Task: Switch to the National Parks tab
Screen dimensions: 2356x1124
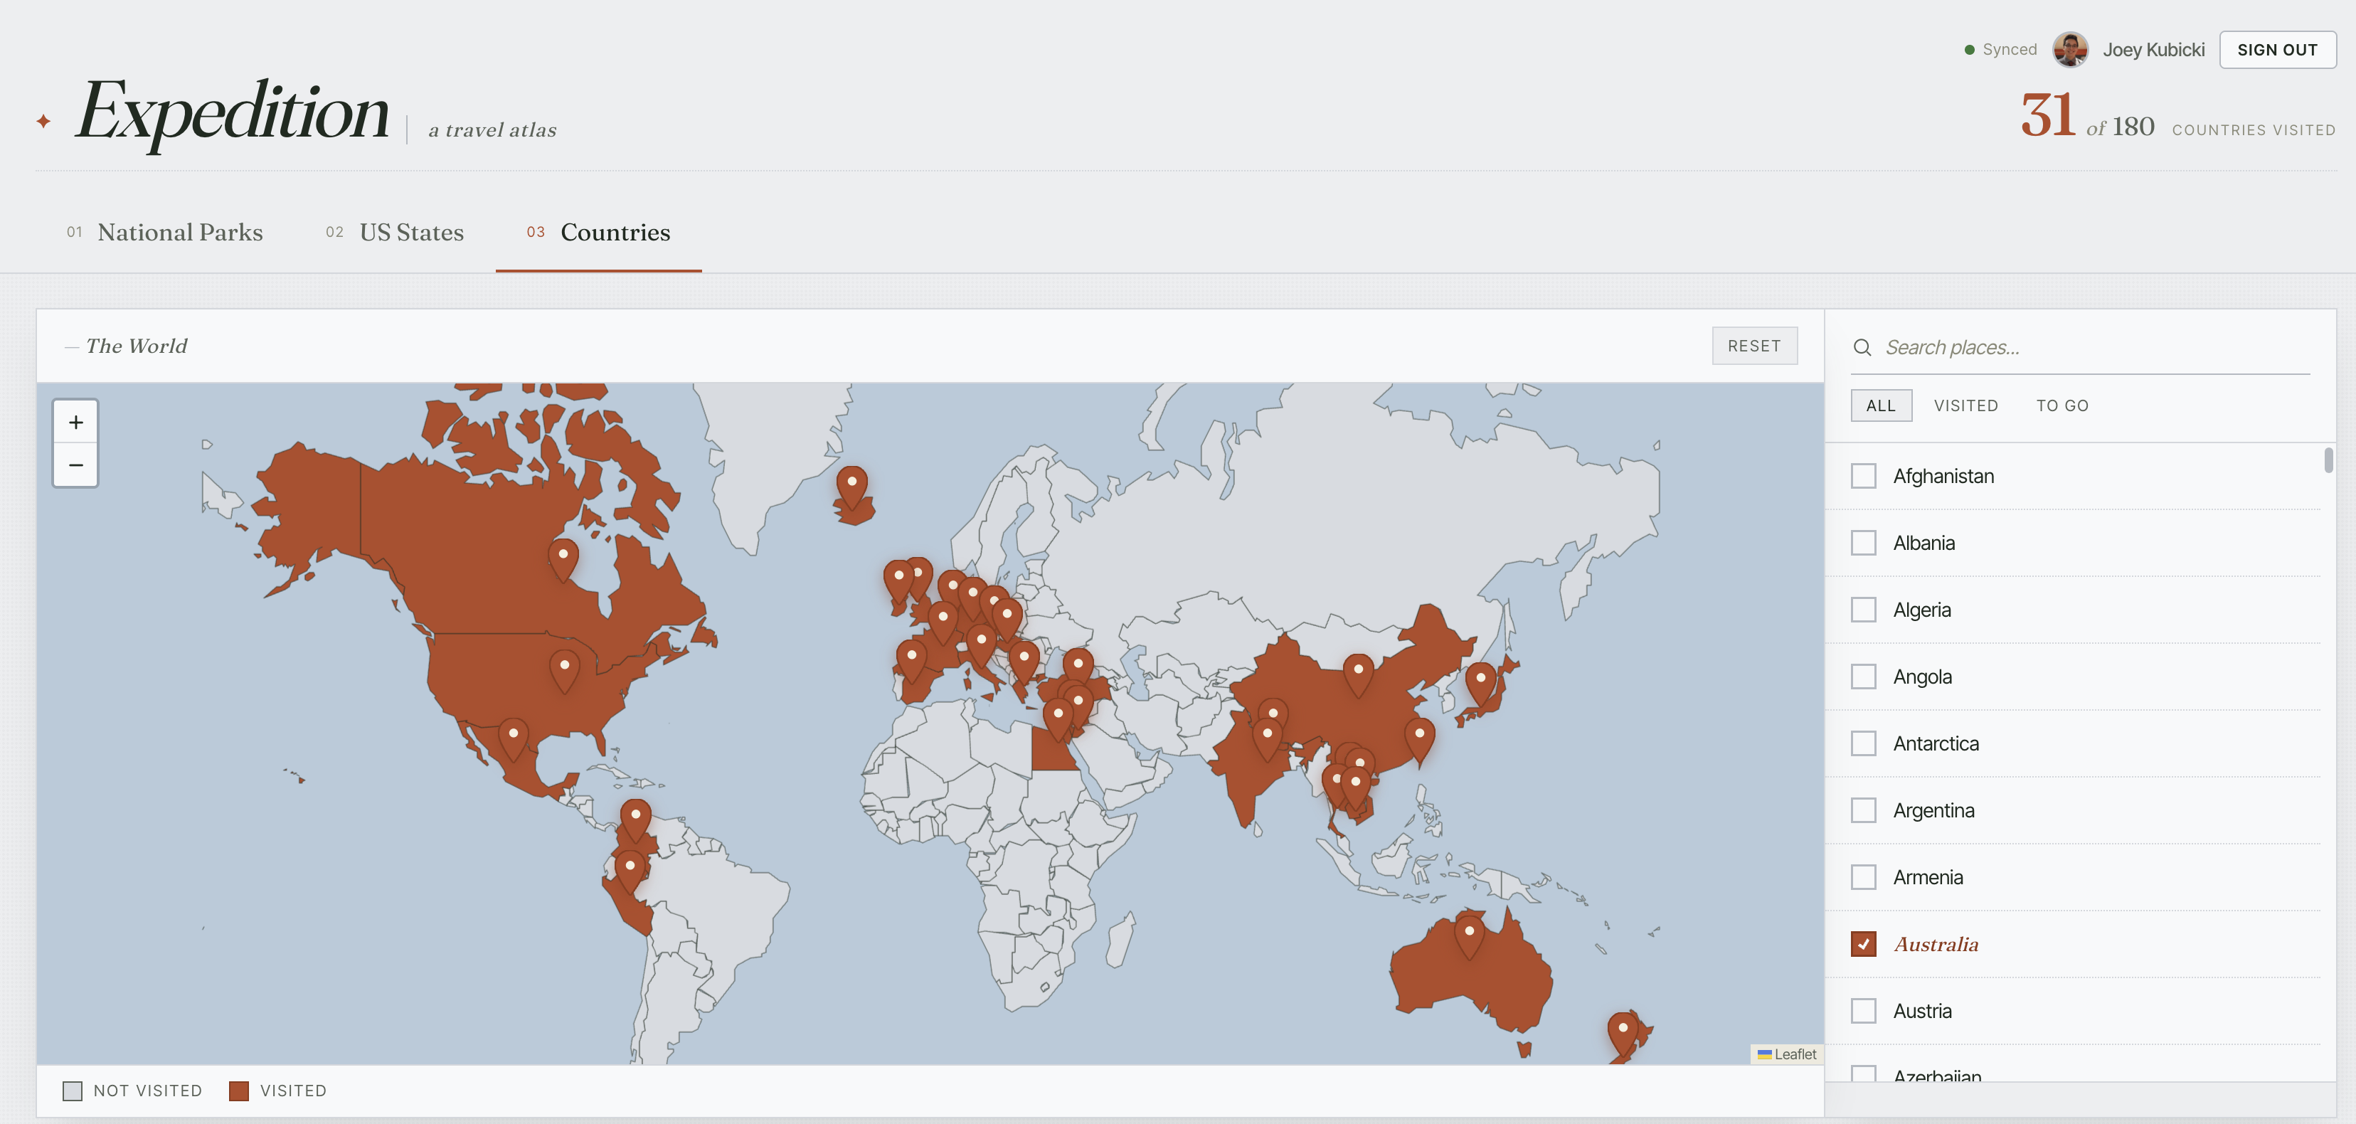Action: pos(164,233)
